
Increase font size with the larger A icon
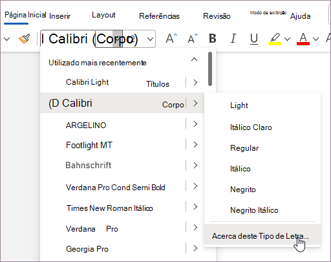[171, 39]
